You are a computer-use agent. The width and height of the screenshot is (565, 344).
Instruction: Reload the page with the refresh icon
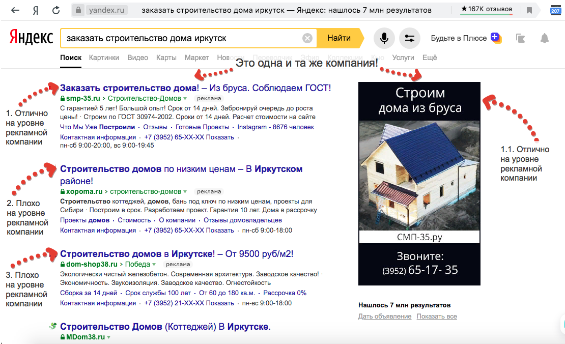tap(56, 11)
